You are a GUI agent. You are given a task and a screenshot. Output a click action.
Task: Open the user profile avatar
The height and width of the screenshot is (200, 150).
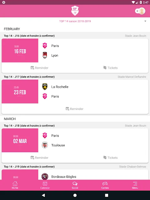pyautogui.click(x=142, y=11)
